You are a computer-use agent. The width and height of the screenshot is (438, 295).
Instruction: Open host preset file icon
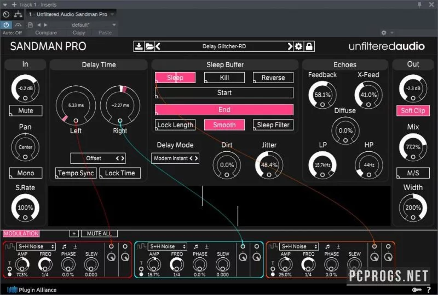pos(31,25)
